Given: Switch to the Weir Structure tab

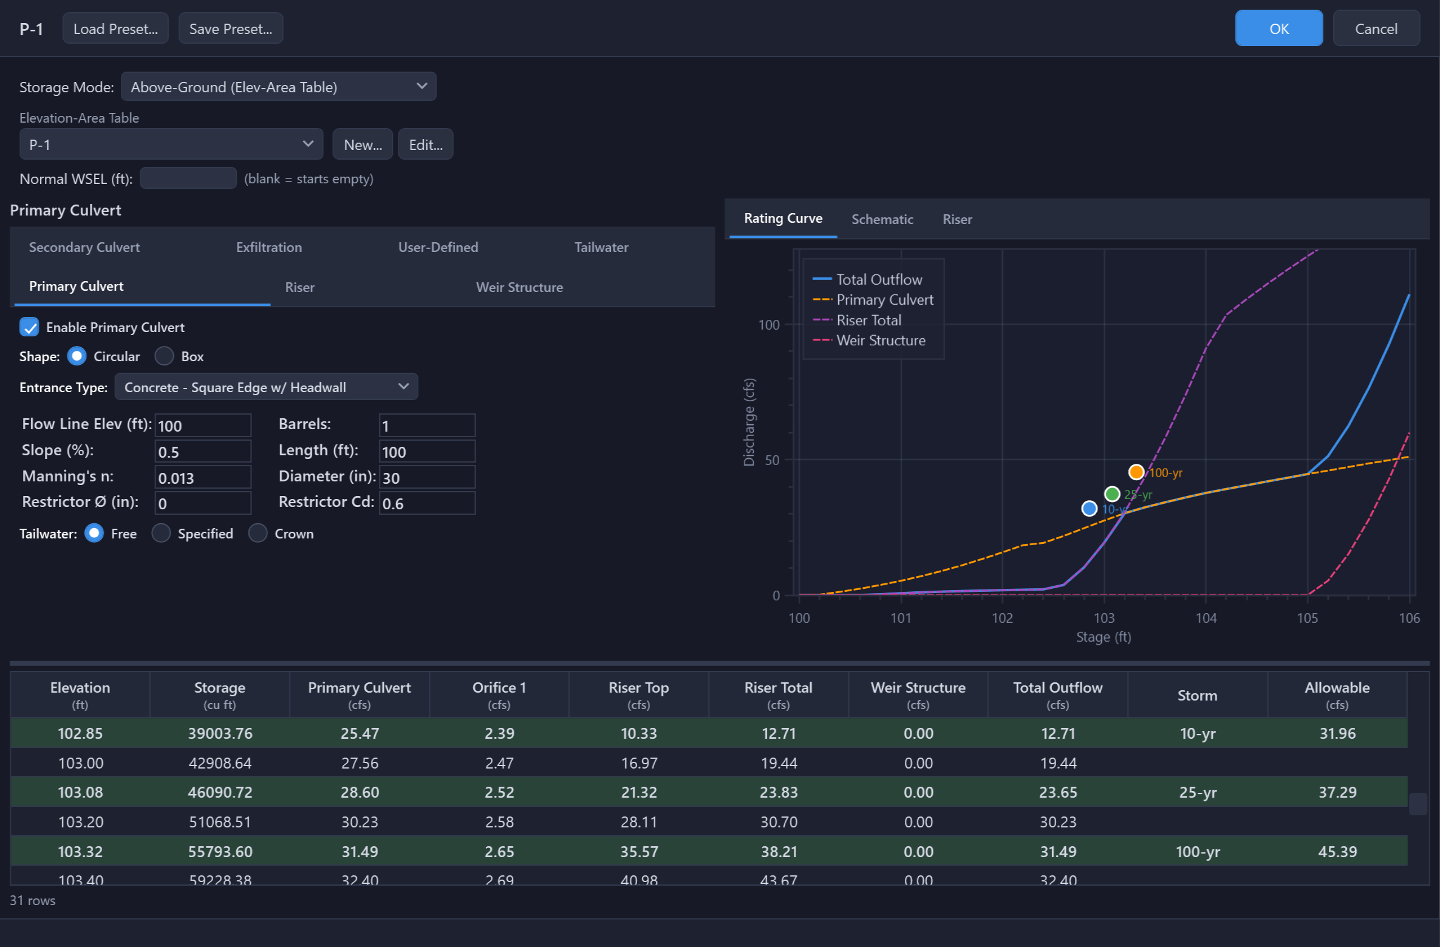Looking at the screenshot, I should pos(519,287).
